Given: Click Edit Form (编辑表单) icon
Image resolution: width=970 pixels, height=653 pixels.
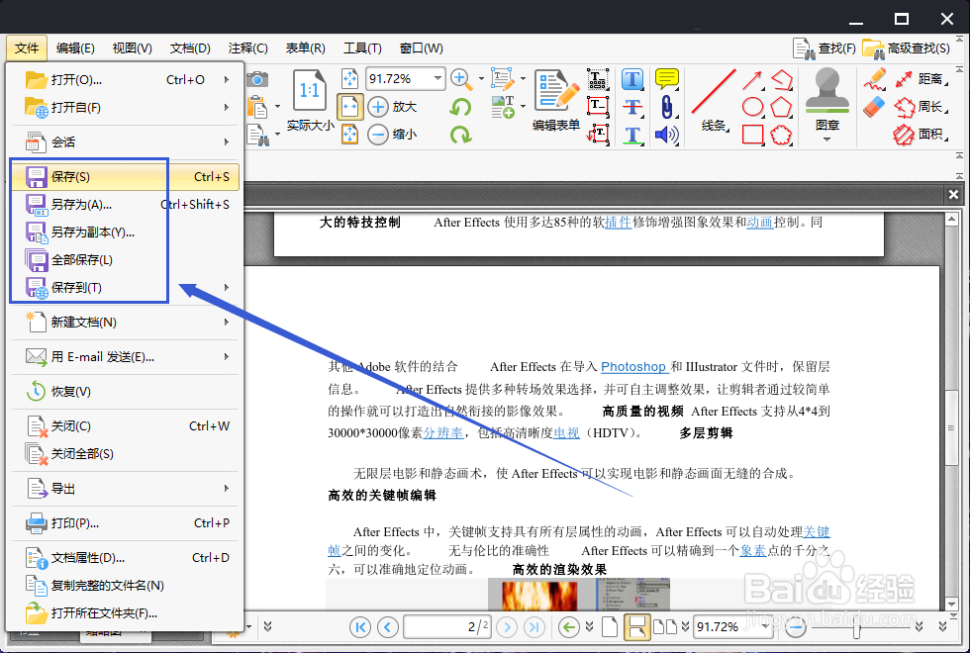Looking at the screenshot, I should tap(556, 100).
